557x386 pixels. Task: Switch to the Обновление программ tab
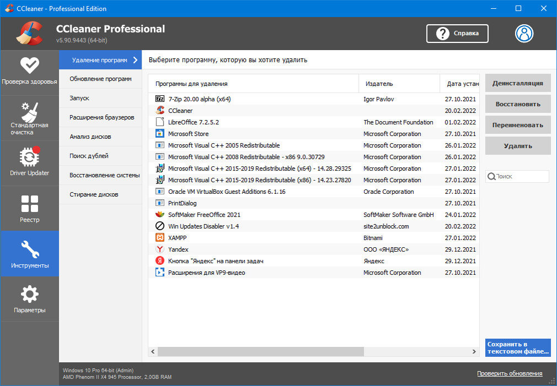click(x=100, y=79)
